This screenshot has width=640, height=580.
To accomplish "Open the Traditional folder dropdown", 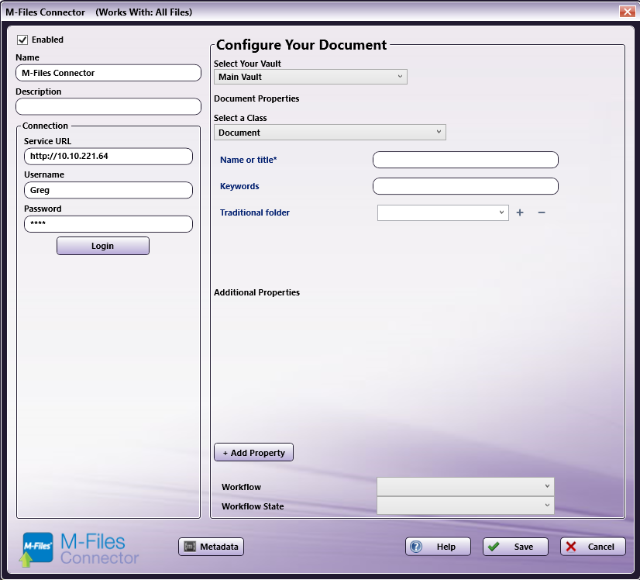I will 443,212.
